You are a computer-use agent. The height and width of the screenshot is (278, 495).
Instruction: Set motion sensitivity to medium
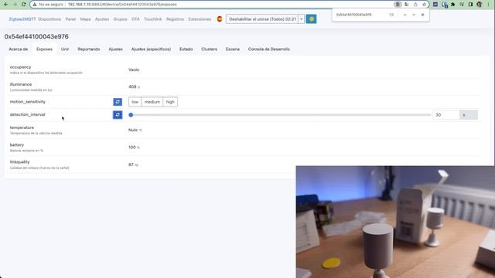coord(152,102)
